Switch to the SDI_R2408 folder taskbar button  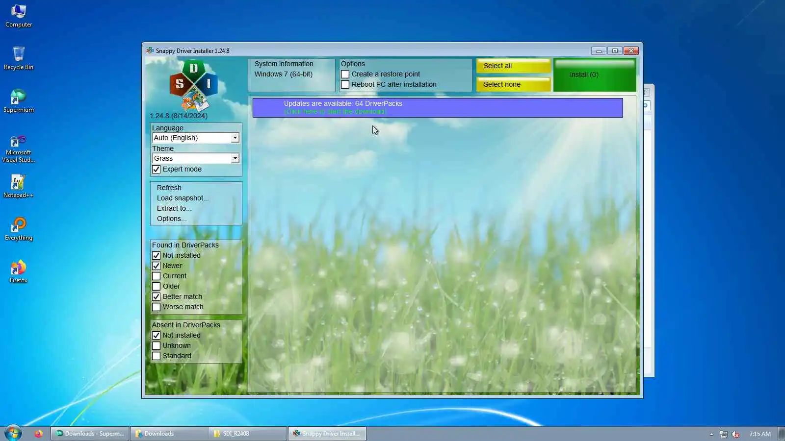point(247,434)
